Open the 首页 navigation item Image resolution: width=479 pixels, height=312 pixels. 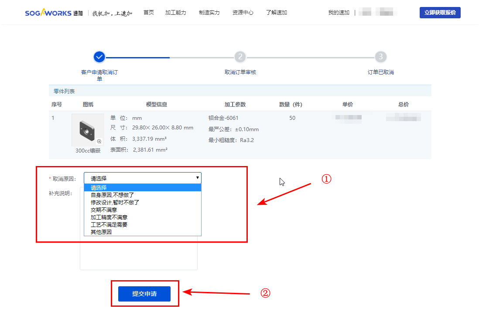click(x=149, y=13)
